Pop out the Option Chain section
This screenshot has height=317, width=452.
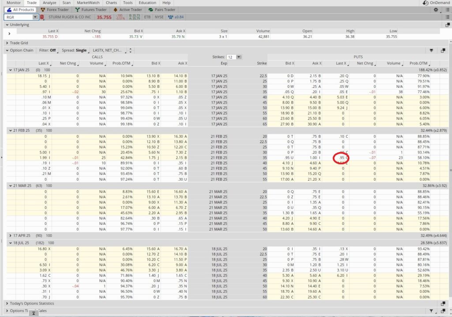pos(443,50)
